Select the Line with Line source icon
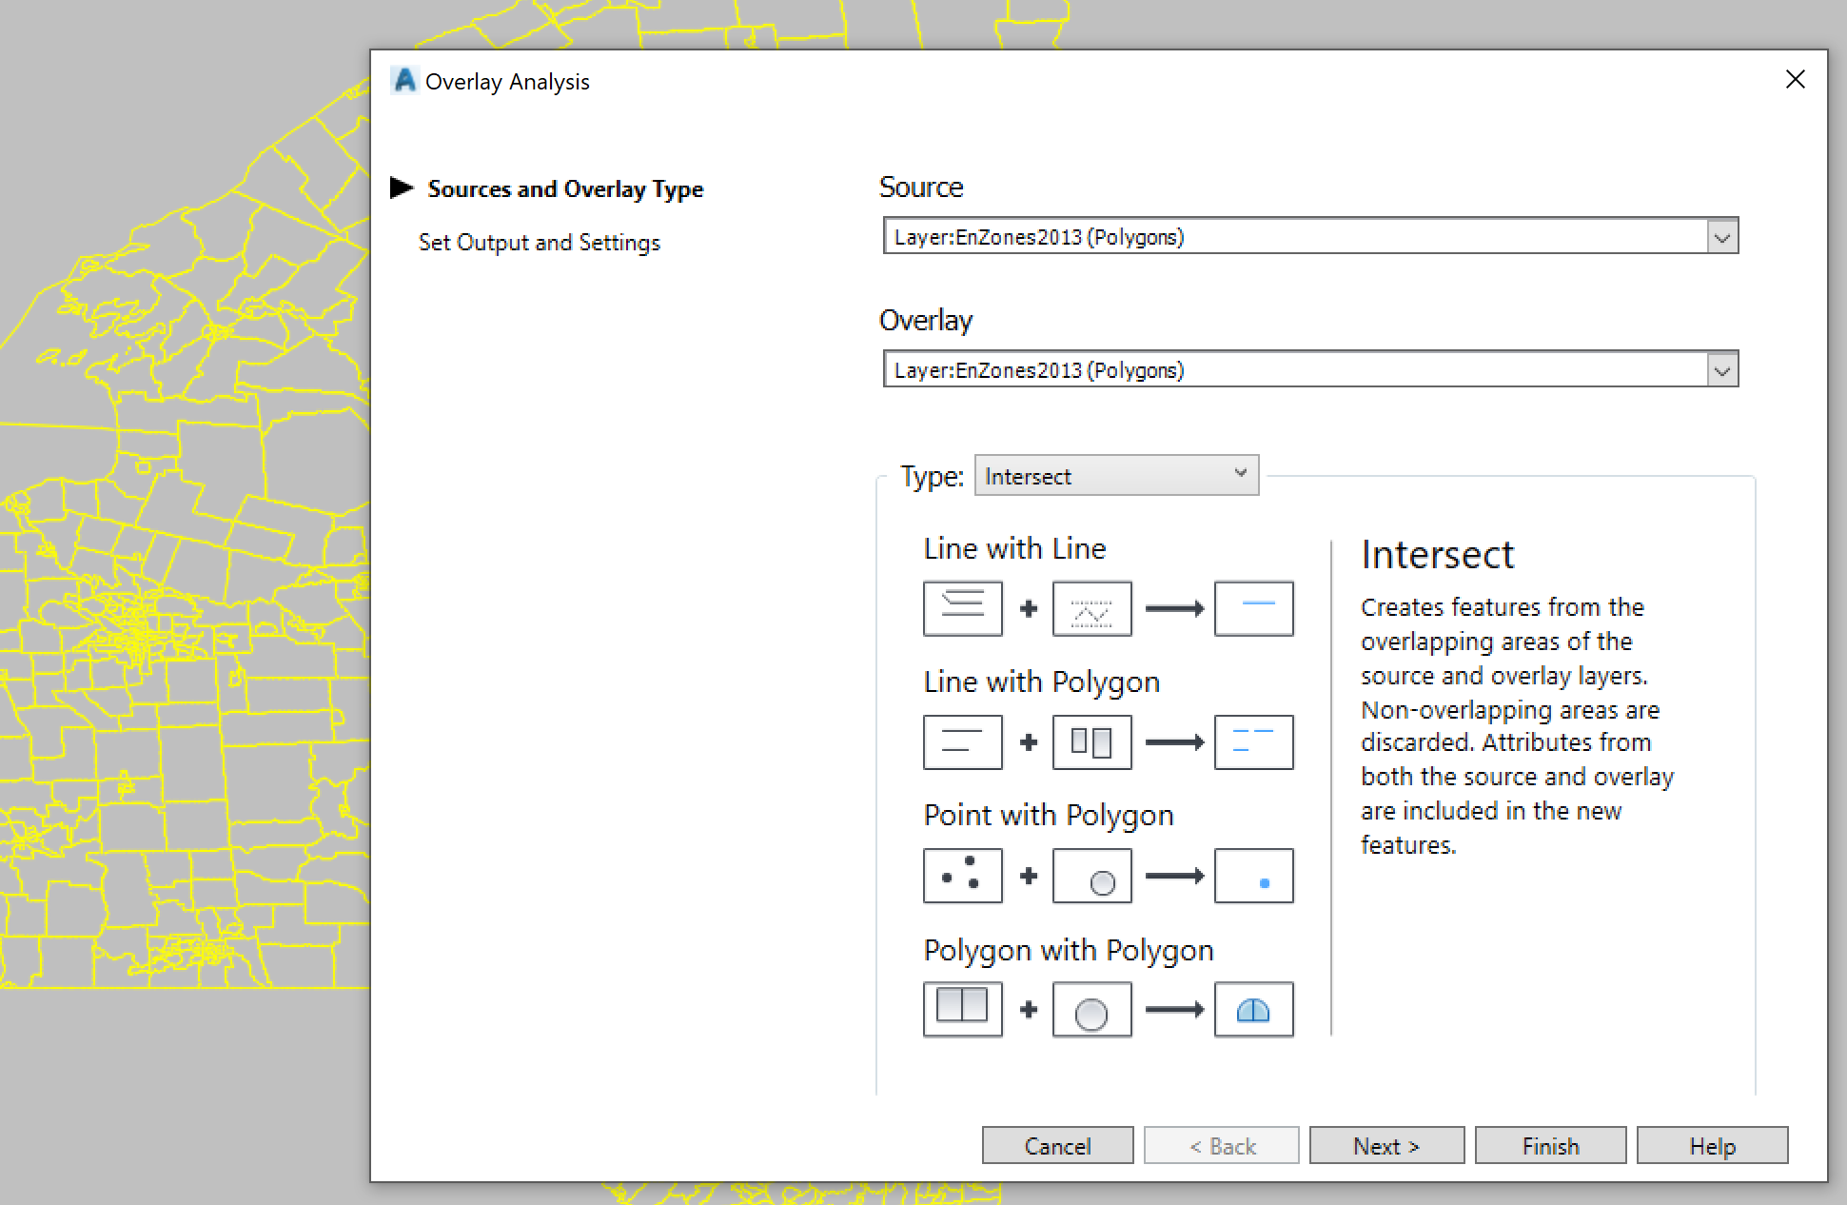The height and width of the screenshot is (1205, 1847). click(962, 608)
